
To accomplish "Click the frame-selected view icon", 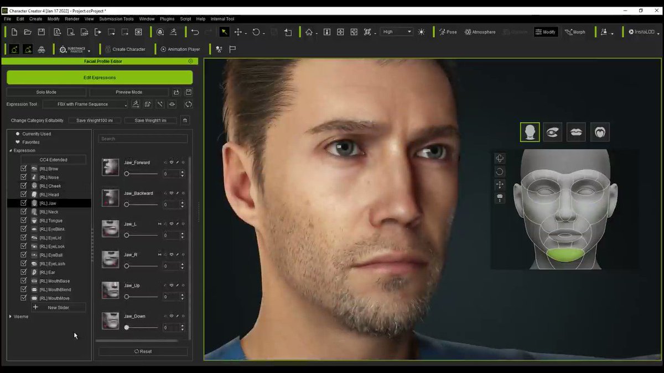I will click(x=367, y=32).
